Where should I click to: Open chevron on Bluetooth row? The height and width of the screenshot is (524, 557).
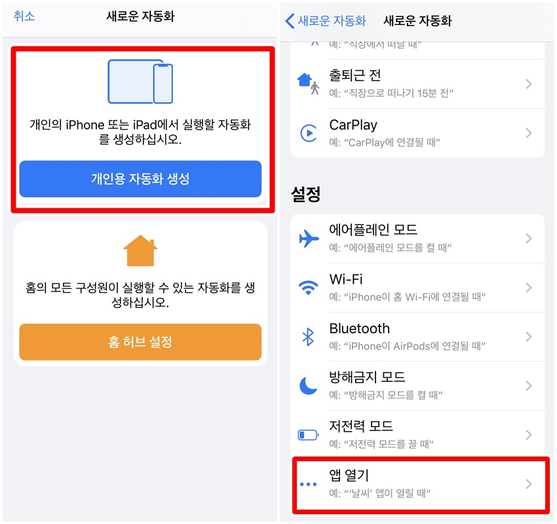point(529,337)
